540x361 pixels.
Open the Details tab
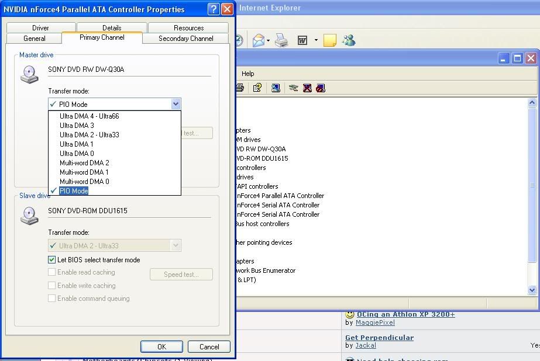[112, 27]
